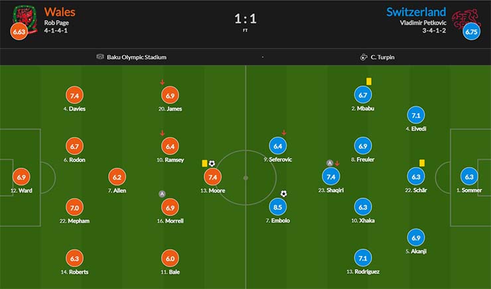Screen dimensions: 491x289
Task: Click the Wales team crest logo
Action: pos(25,19)
